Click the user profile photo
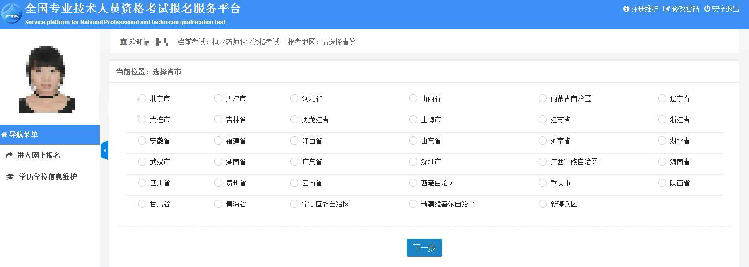The width and height of the screenshot is (749, 267). (47, 79)
